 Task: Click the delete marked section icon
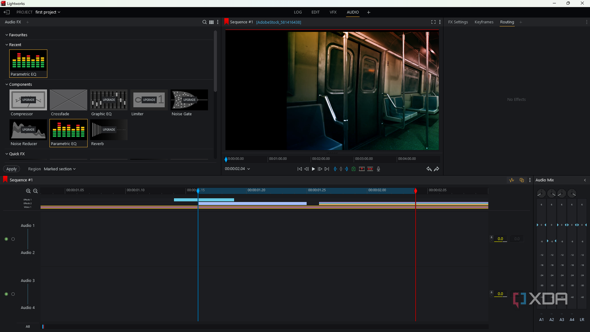point(370,169)
